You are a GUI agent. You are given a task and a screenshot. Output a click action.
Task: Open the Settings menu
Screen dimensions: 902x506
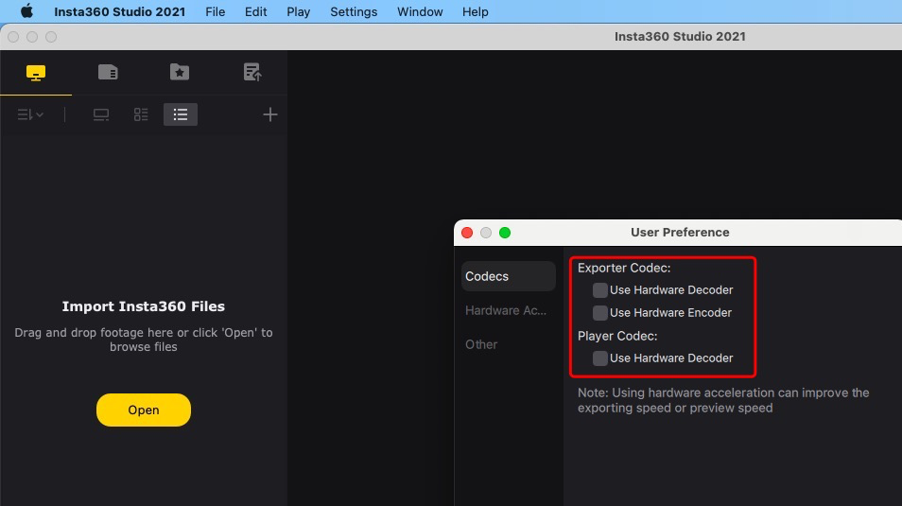(354, 11)
